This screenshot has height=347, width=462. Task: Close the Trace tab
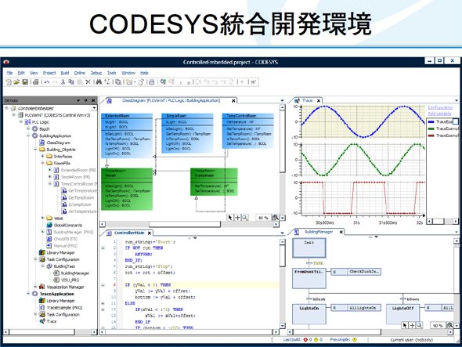pyautogui.click(x=319, y=101)
